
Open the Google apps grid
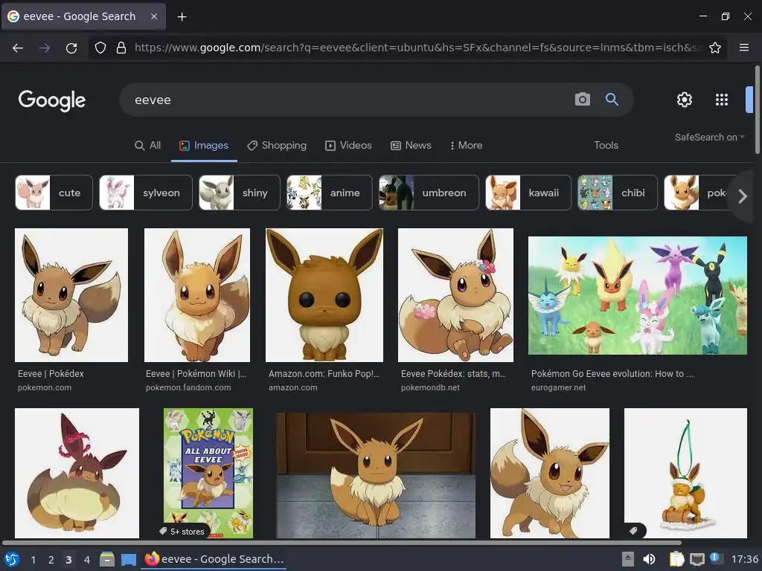pos(722,100)
